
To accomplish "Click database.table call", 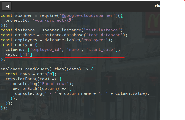I will [62, 40].
